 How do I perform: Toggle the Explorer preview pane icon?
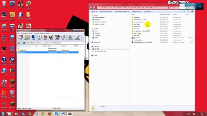(188, 11)
